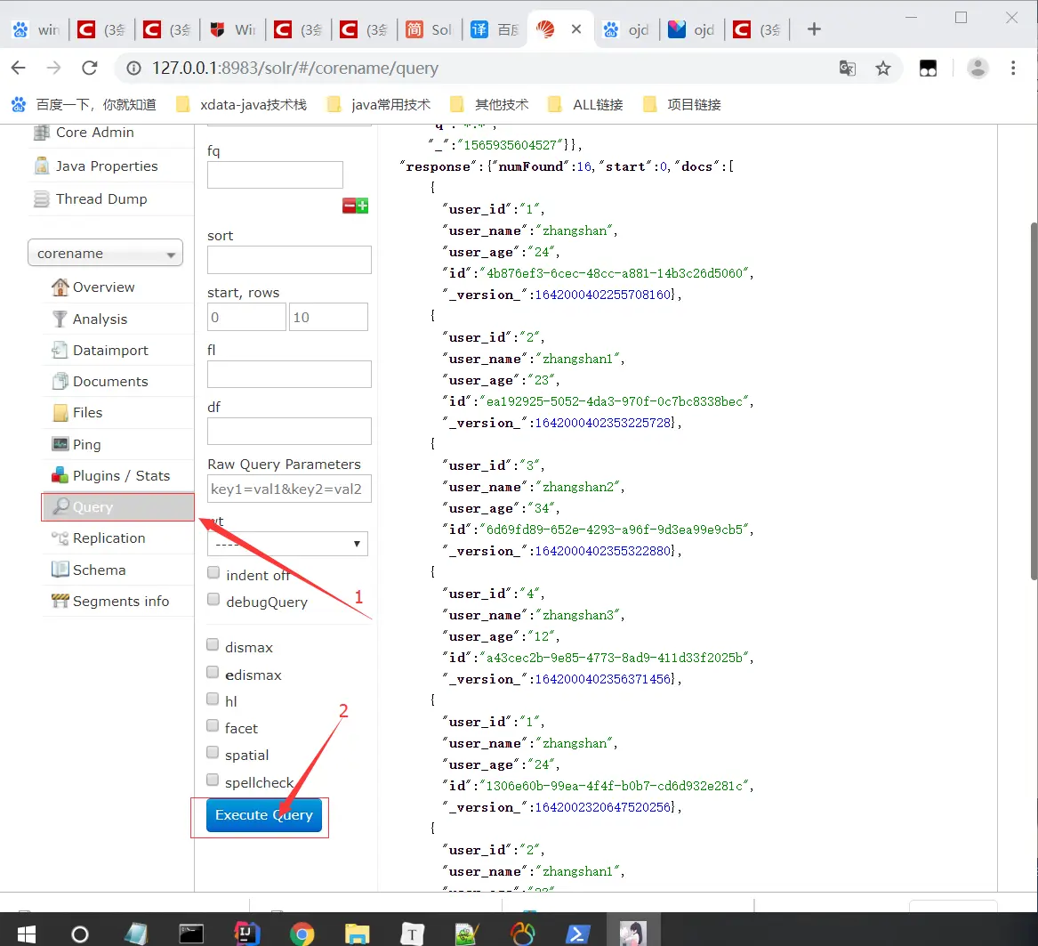Image resolution: width=1038 pixels, height=946 pixels.
Task: Bookmark this page with star icon
Action: (x=883, y=69)
